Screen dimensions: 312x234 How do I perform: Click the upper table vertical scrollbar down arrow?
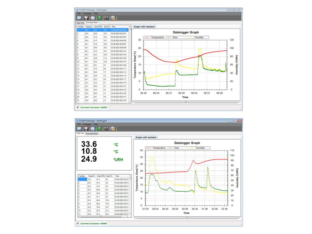(130, 102)
